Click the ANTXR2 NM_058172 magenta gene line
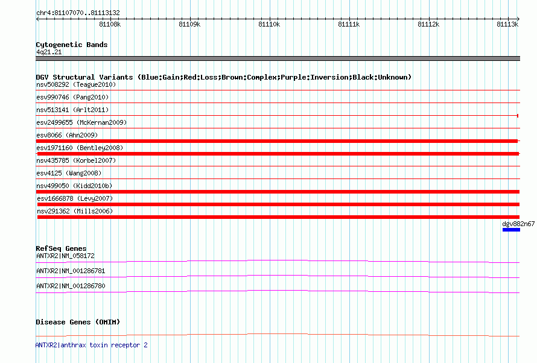This screenshot has width=537, height=363. point(278,262)
